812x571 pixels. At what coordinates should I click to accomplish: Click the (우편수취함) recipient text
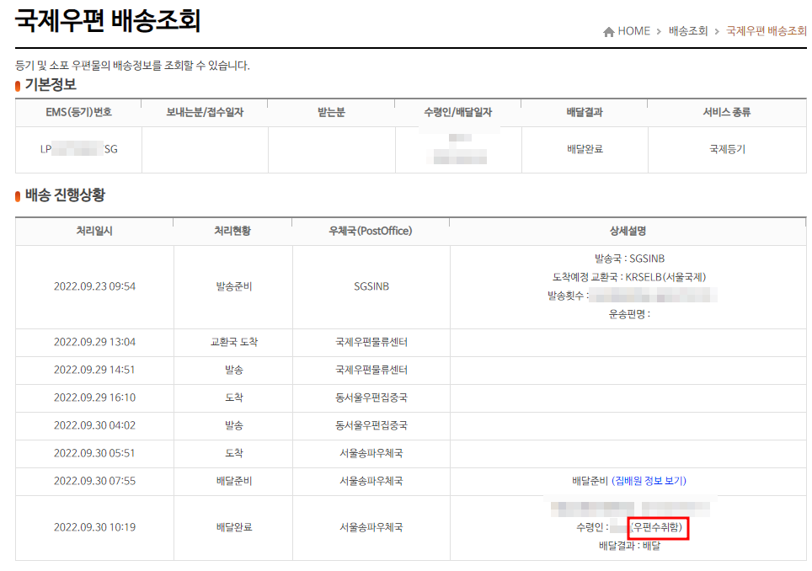pyautogui.click(x=657, y=527)
